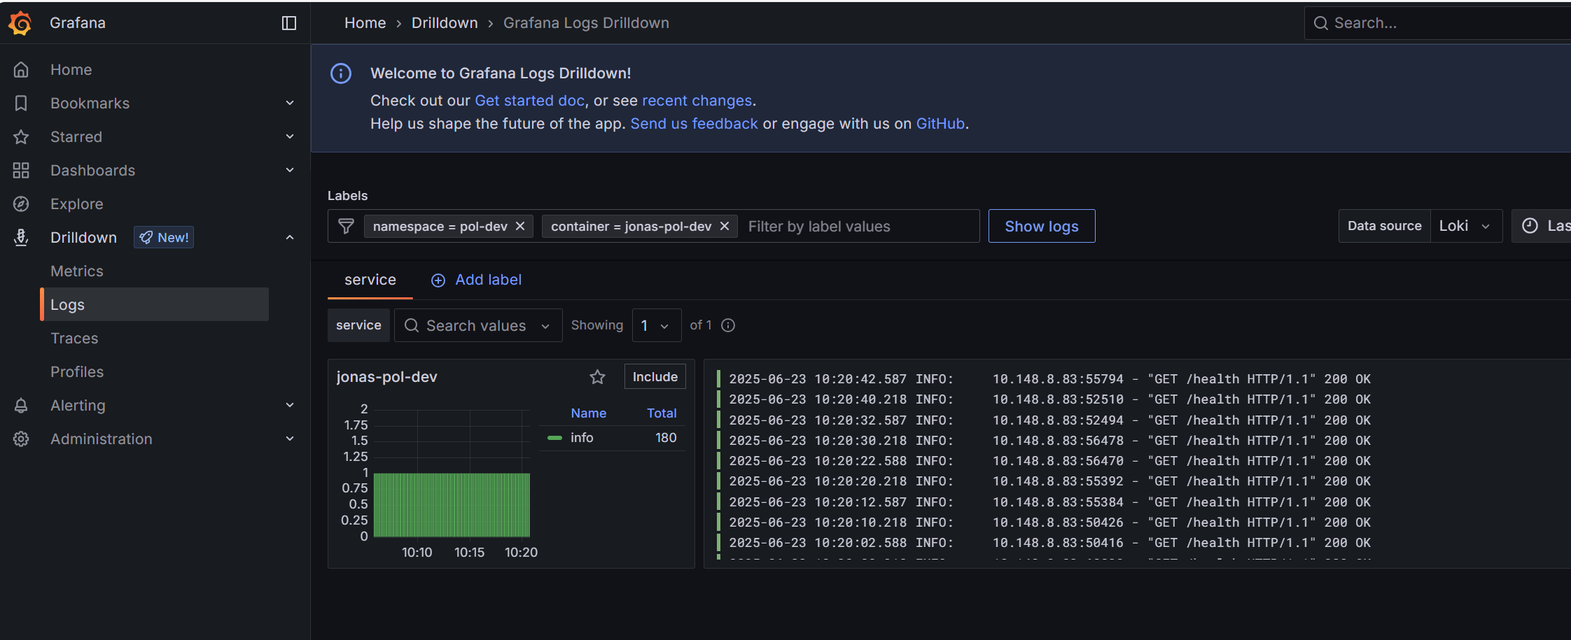Collapse the Drilldown section
Viewport: 1571px width, 640px height.
pyautogui.click(x=290, y=238)
